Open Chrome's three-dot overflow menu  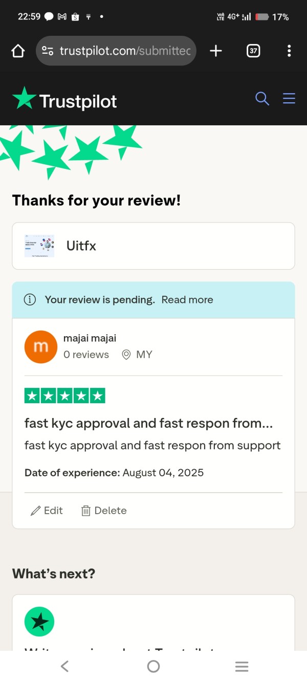point(289,51)
